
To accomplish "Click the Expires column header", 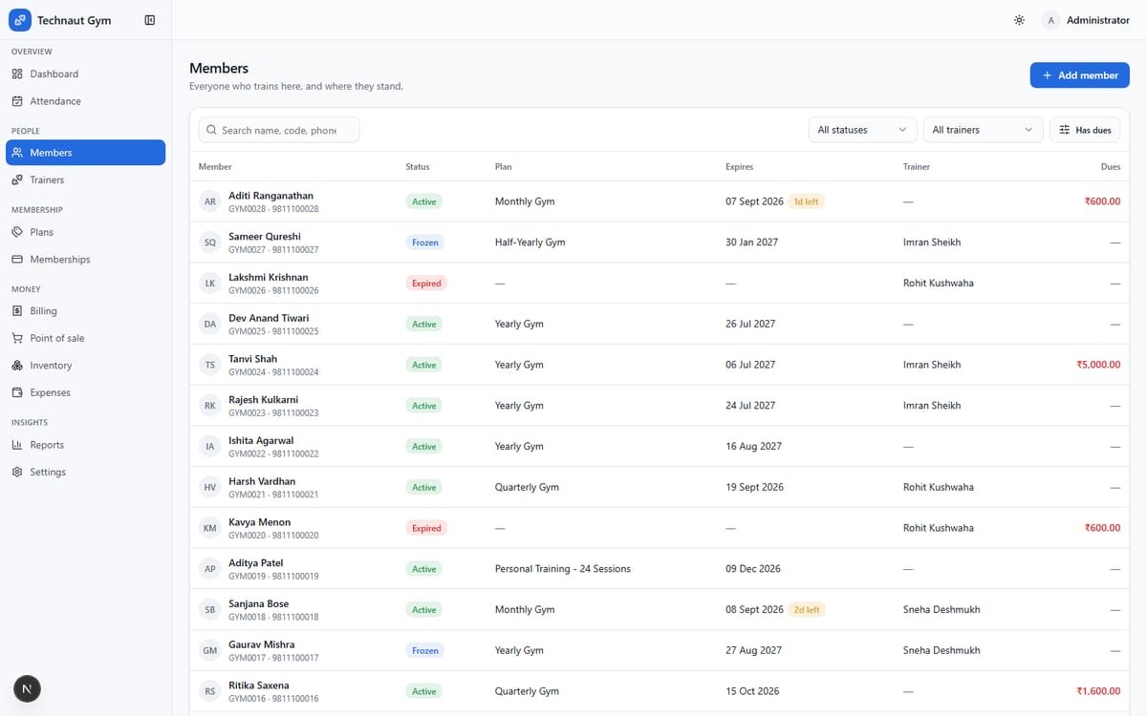I will (x=739, y=167).
